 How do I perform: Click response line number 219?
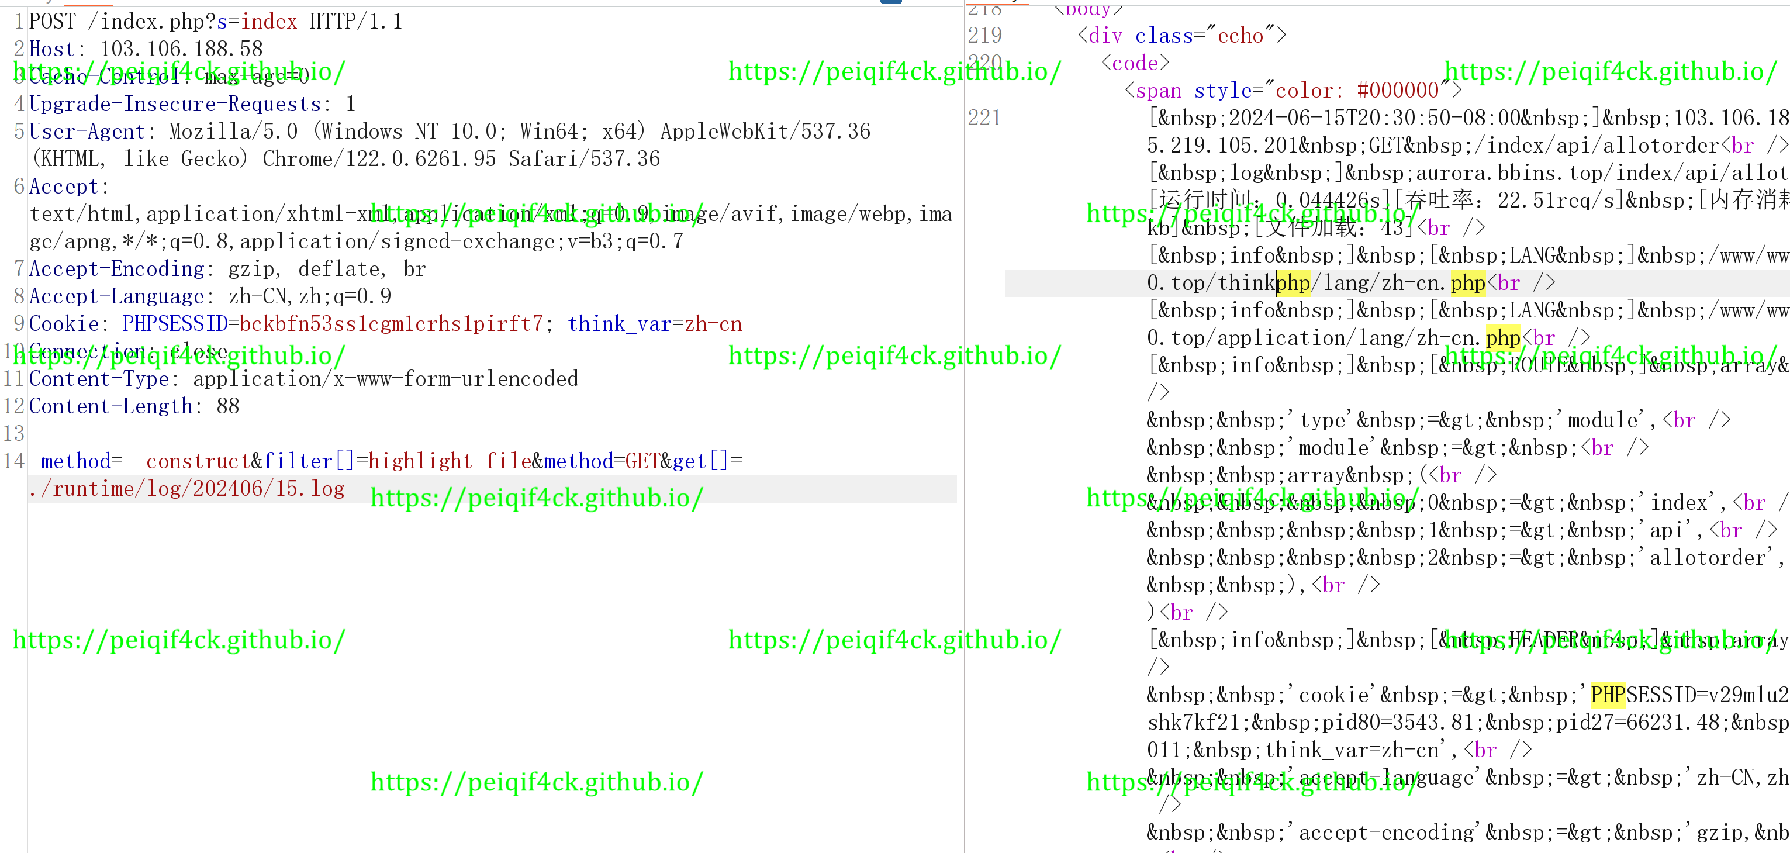[x=984, y=36]
